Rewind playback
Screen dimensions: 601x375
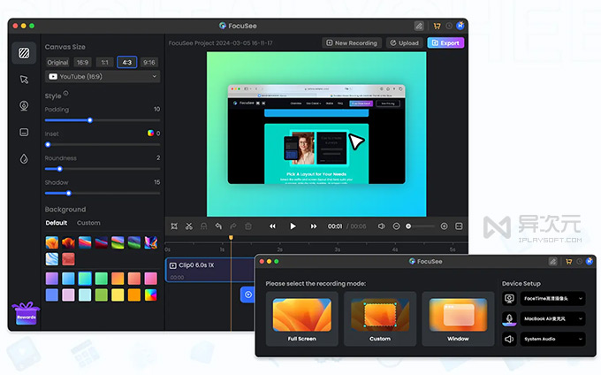tap(272, 226)
